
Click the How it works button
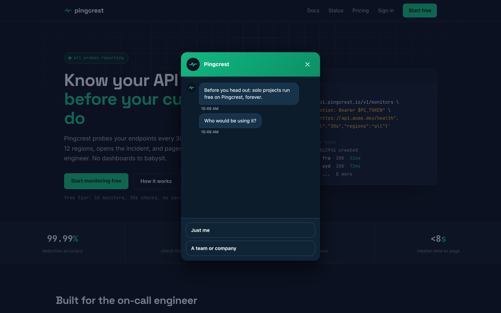tap(156, 181)
